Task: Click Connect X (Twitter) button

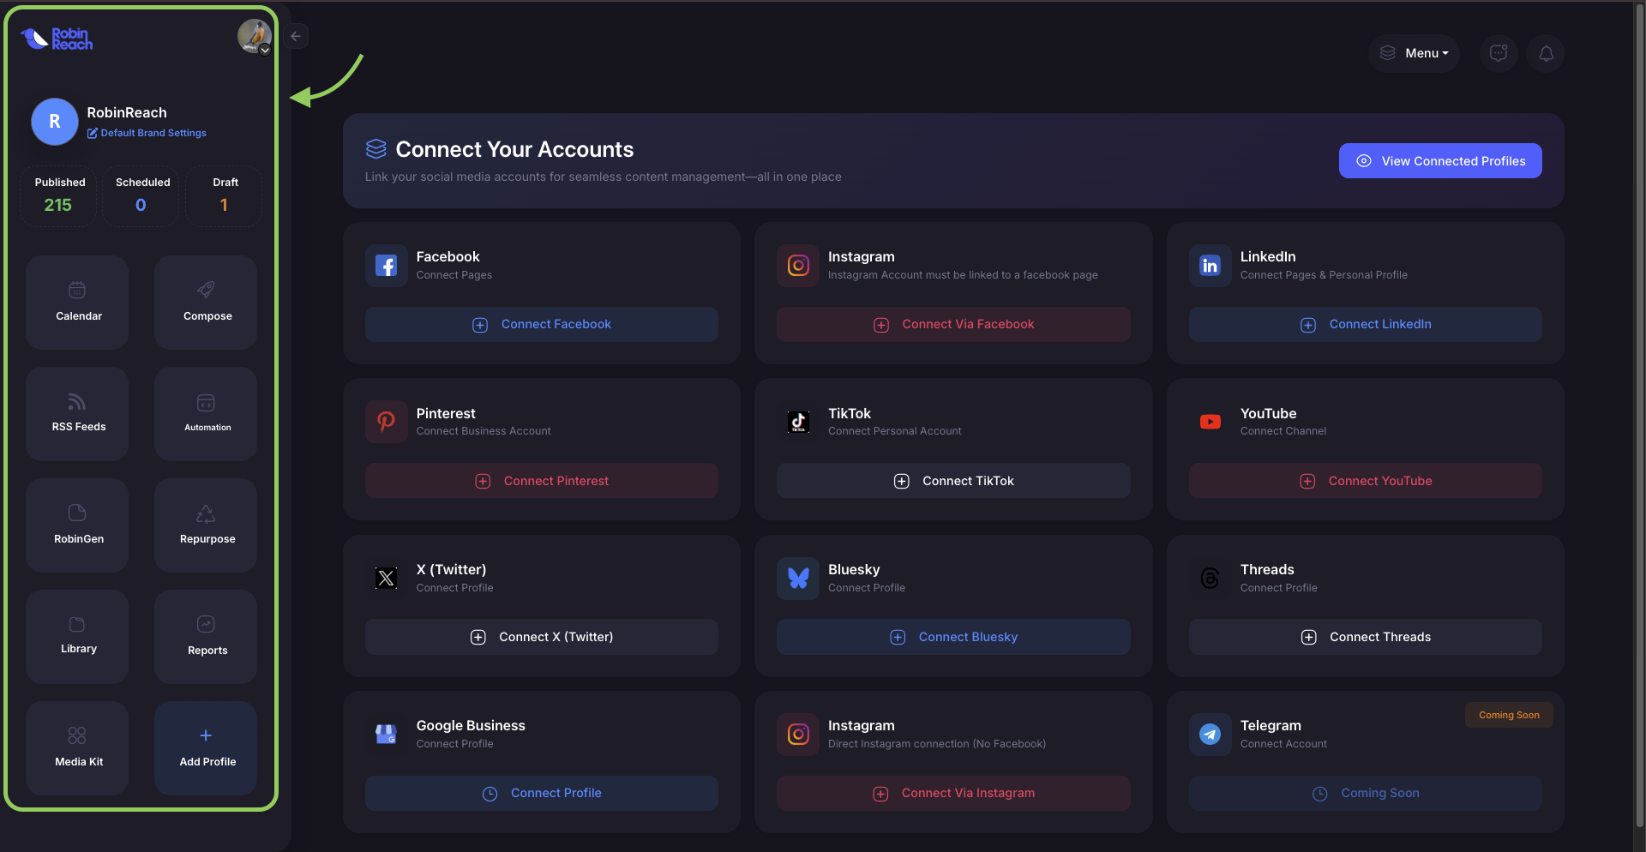Action: click(x=542, y=637)
